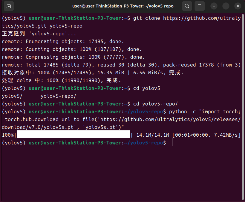Screen dimensions: 245x202
Task: Click the terminal vertical scrollbar
Action: click(x=243, y=107)
